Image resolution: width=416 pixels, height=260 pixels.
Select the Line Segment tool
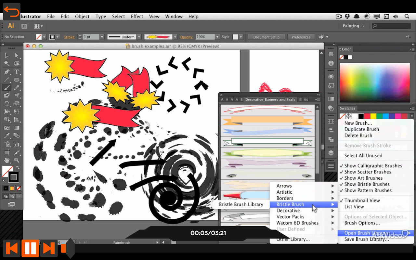coord(7,80)
